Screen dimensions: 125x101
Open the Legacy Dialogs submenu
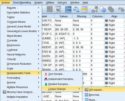pyautogui.click(x=62, y=89)
